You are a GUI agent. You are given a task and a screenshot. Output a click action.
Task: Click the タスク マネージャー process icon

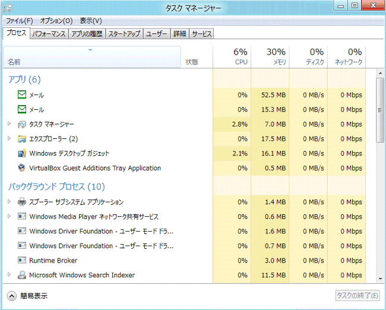point(22,124)
